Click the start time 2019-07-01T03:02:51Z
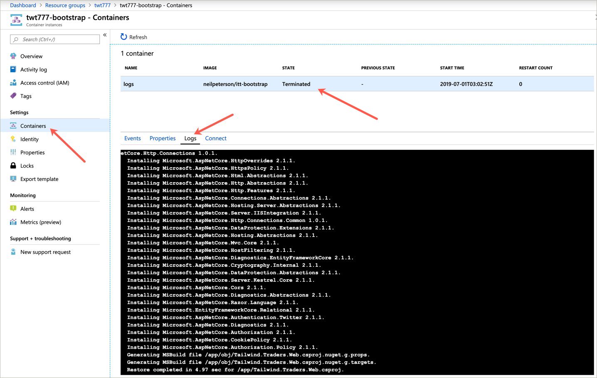597x378 pixels. 466,84
